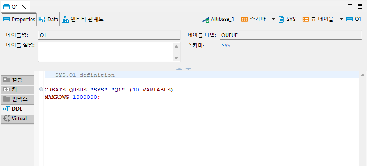Click the Altibase_1 connection icon
The height and width of the screenshot is (166, 367).
coord(206,19)
